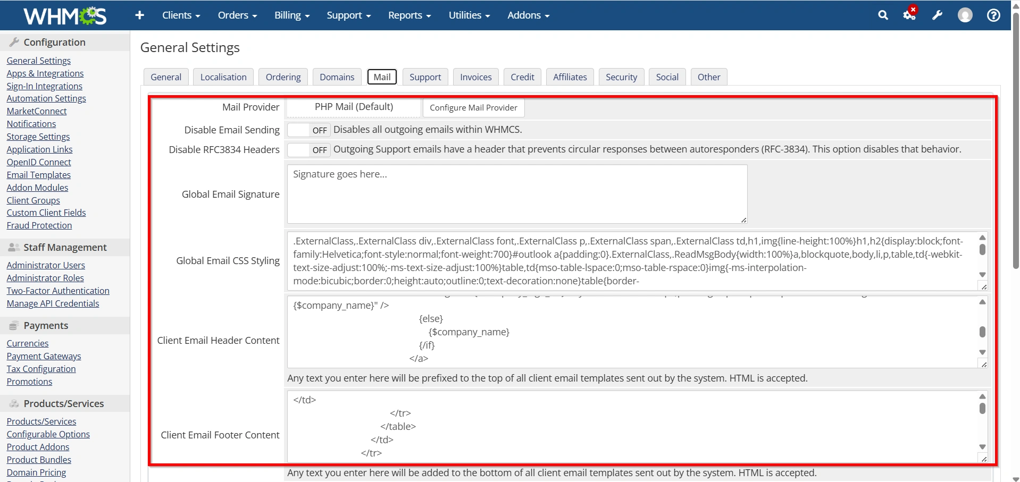Click Footer Content textarea scrollbar down arrow
Screen dimensions: 1020x482
pos(982,447)
